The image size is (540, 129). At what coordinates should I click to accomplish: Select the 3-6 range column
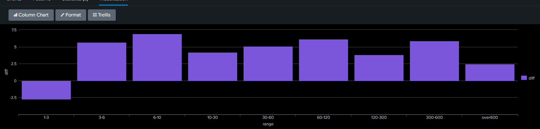click(x=102, y=62)
